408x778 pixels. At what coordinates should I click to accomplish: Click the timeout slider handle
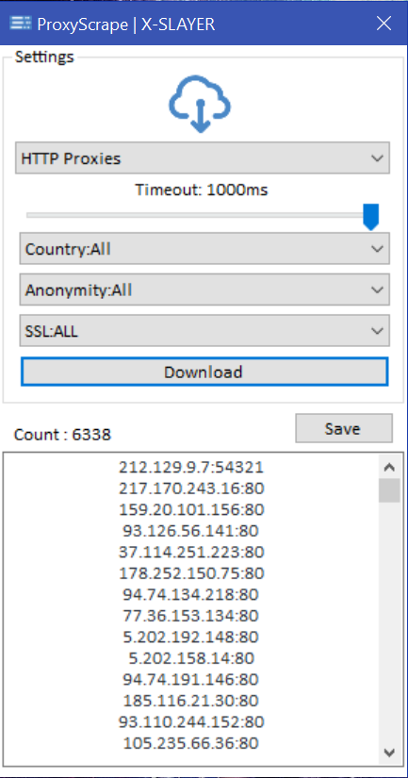click(370, 216)
